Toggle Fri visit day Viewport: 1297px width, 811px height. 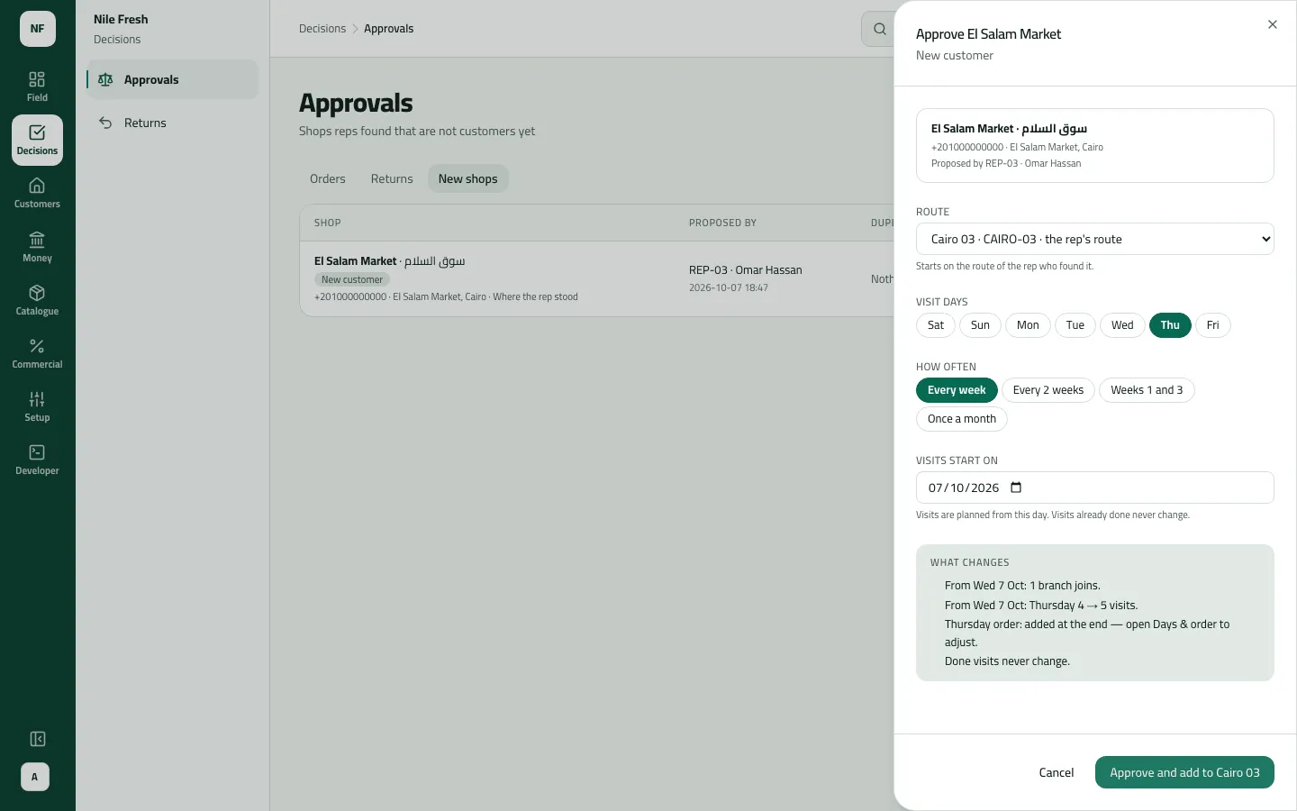pyautogui.click(x=1213, y=325)
